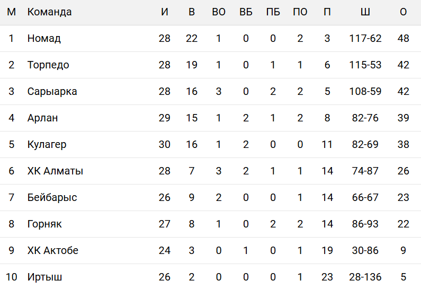Image resolution: width=421 pixels, height=289 pixels.
Task: Select the Ш goals column header
Action: [x=365, y=12]
